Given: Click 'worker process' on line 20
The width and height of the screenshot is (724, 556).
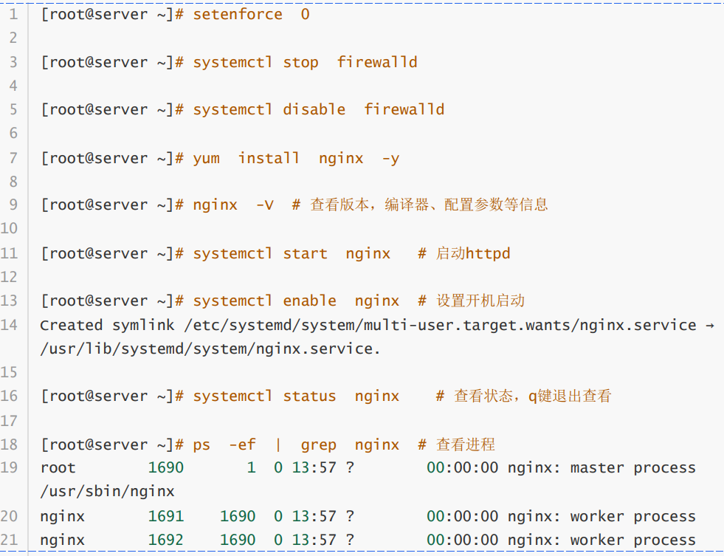Looking at the screenshot, I should (x=633, y=517).
